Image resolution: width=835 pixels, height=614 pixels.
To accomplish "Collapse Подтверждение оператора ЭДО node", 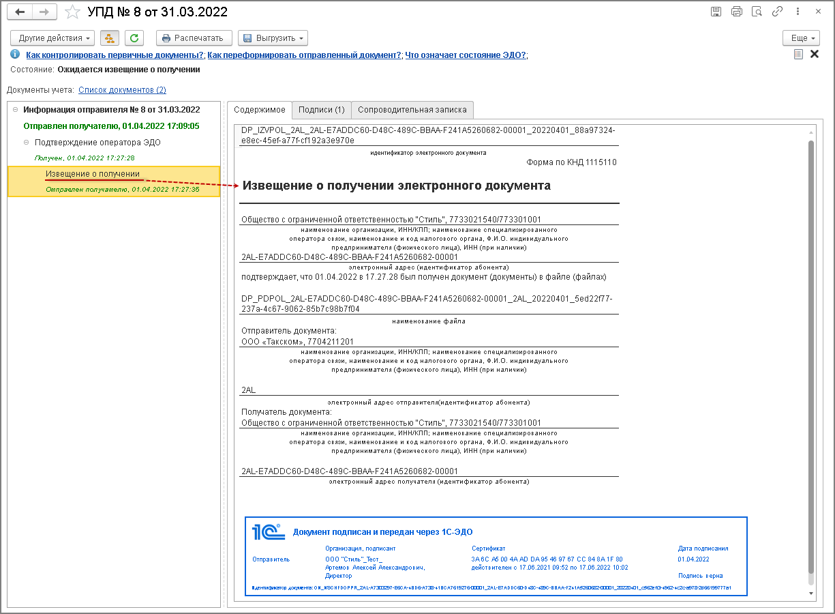I will (x=27, y=143).
